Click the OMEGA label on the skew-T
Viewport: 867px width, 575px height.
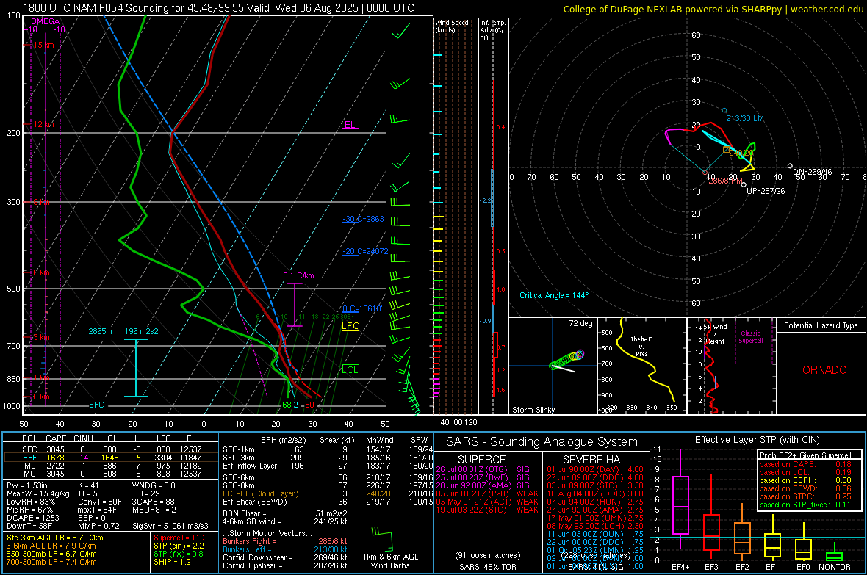[x=45, y=21]
